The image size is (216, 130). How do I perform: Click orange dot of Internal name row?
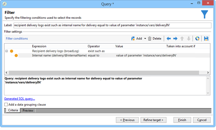pyautogui.click(x=16, y=56)
